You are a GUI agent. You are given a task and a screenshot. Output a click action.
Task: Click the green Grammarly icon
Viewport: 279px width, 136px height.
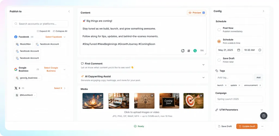pos(195,51)
